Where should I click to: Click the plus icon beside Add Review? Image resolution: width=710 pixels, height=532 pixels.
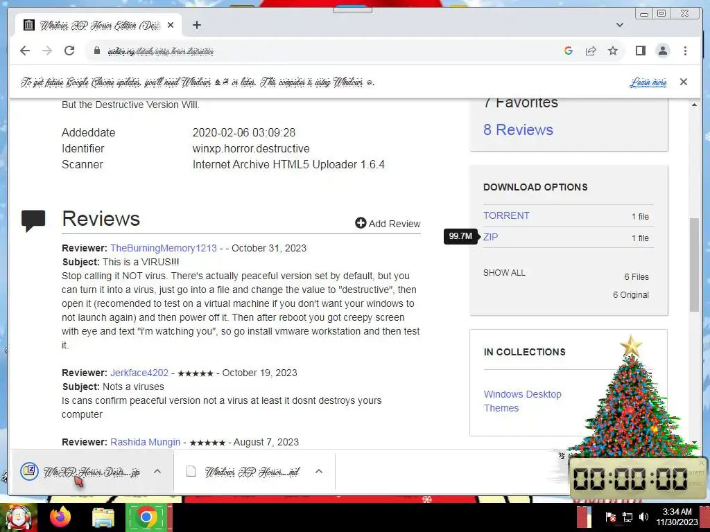click(x=361, y=223)
